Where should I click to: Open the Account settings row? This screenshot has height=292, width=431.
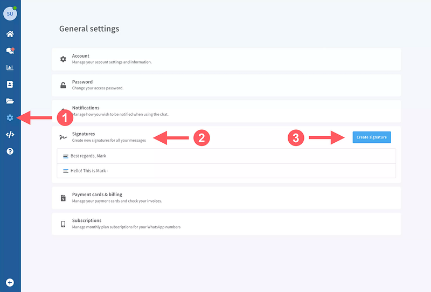[x=226, y=59]
